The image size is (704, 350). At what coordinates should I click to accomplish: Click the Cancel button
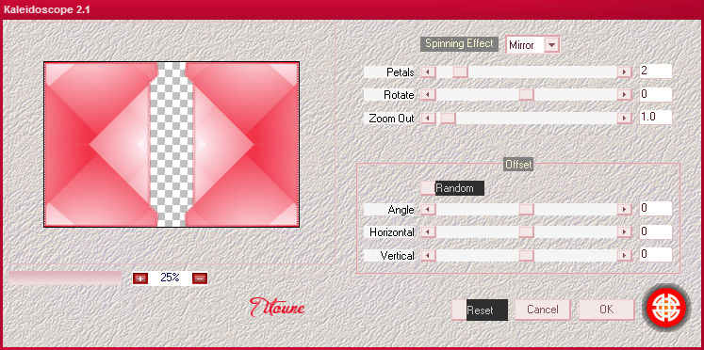pos(542,310)
